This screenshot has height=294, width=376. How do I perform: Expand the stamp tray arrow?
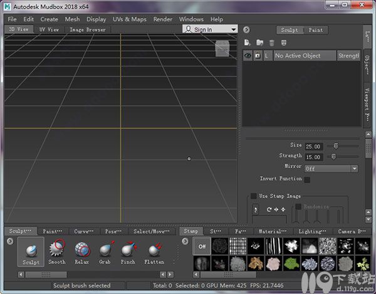pos(185,241)
